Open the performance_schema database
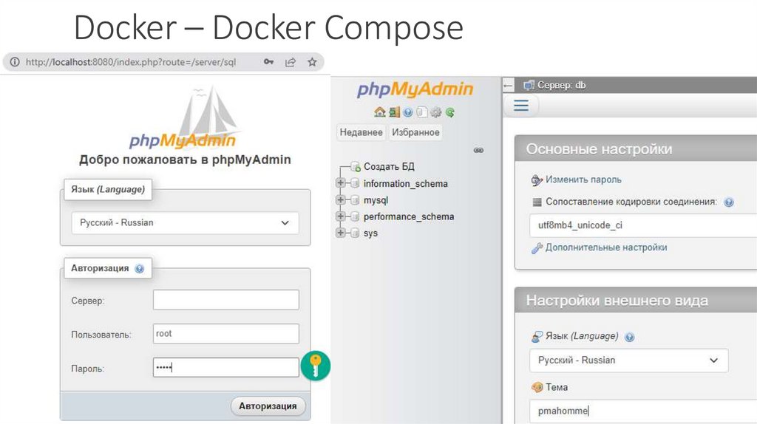757x424 pixels. pos(408,216)
